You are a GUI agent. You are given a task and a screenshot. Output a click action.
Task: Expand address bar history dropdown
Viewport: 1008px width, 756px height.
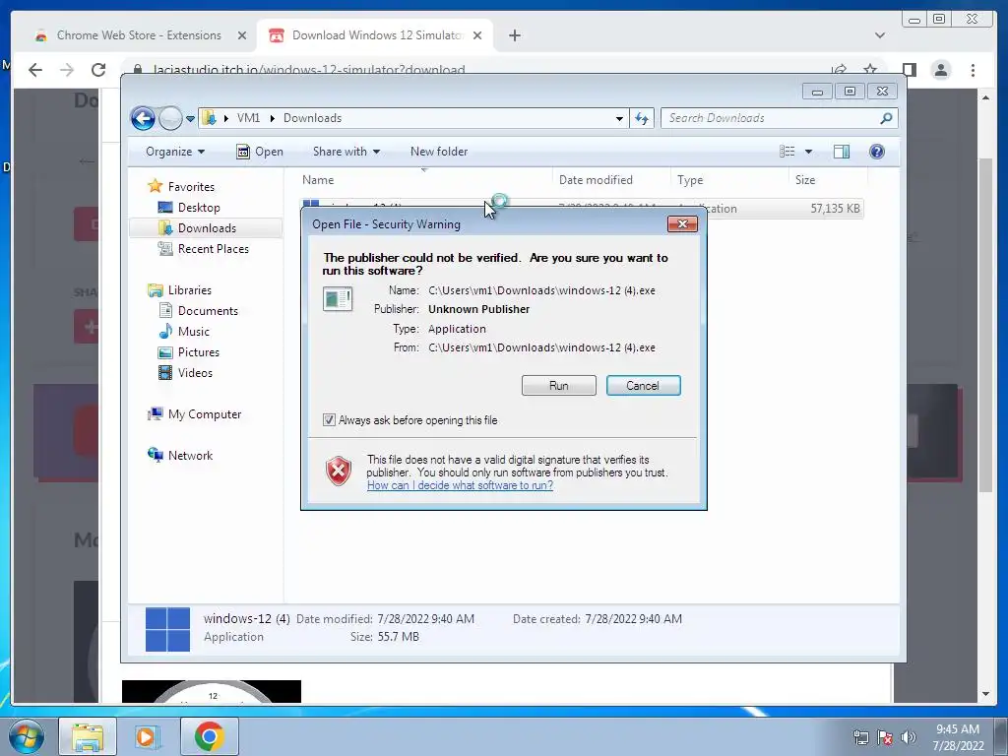[x=619, y=118]
